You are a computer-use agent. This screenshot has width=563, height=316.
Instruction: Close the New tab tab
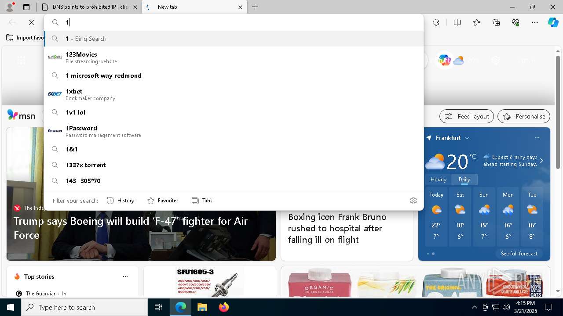tap(240, 7)
